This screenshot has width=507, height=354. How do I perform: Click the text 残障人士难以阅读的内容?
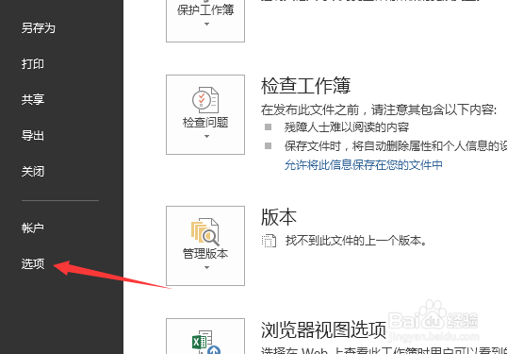pyautogui.click(x=347, y=127)
